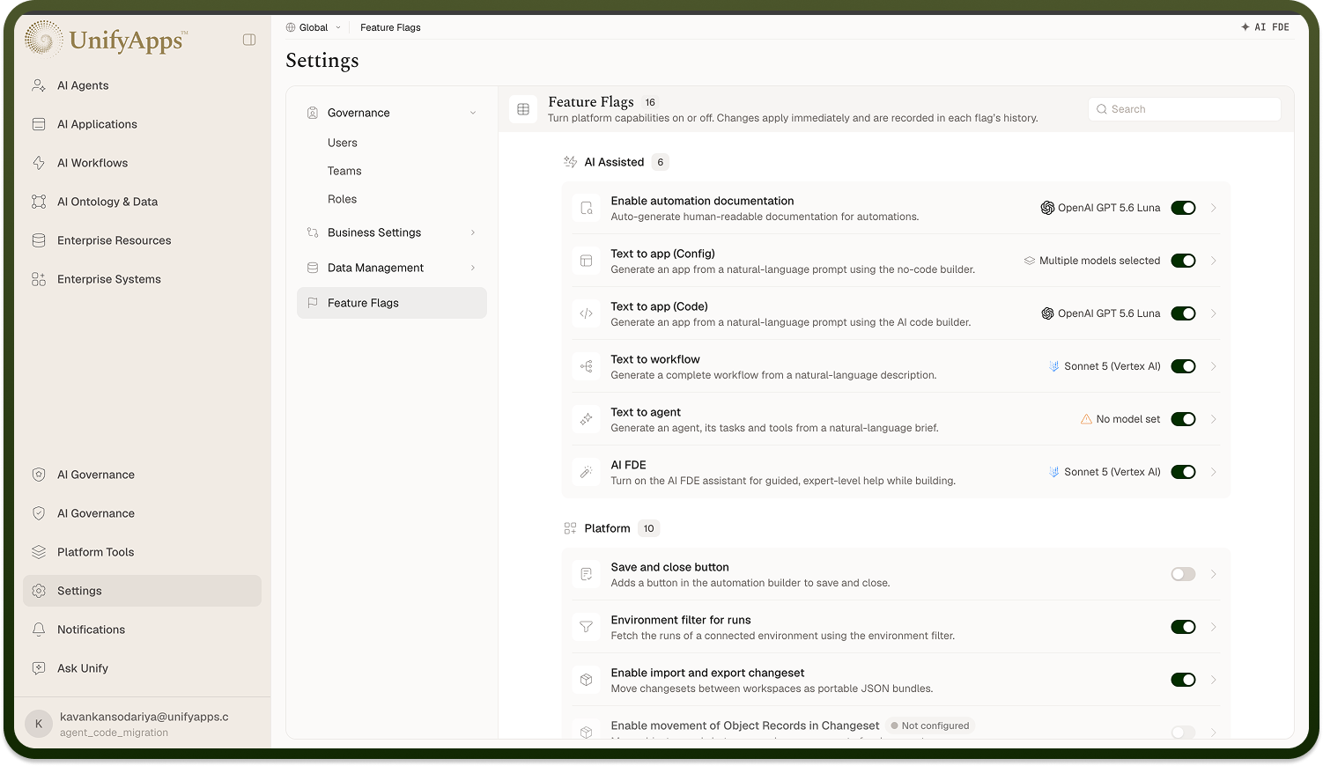Click the Platform Tools layers icon
The width and height of the screenshot is (1323, 766).
tap(39, 552)
